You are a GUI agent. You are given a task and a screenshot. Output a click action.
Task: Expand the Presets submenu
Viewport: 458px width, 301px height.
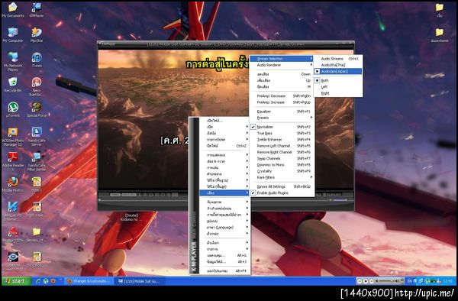(282, 118)
